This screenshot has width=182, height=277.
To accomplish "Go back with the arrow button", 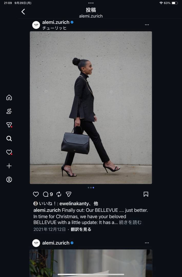I will pos(23,12).
